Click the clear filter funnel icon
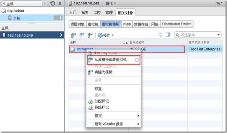 pos(160,35)
